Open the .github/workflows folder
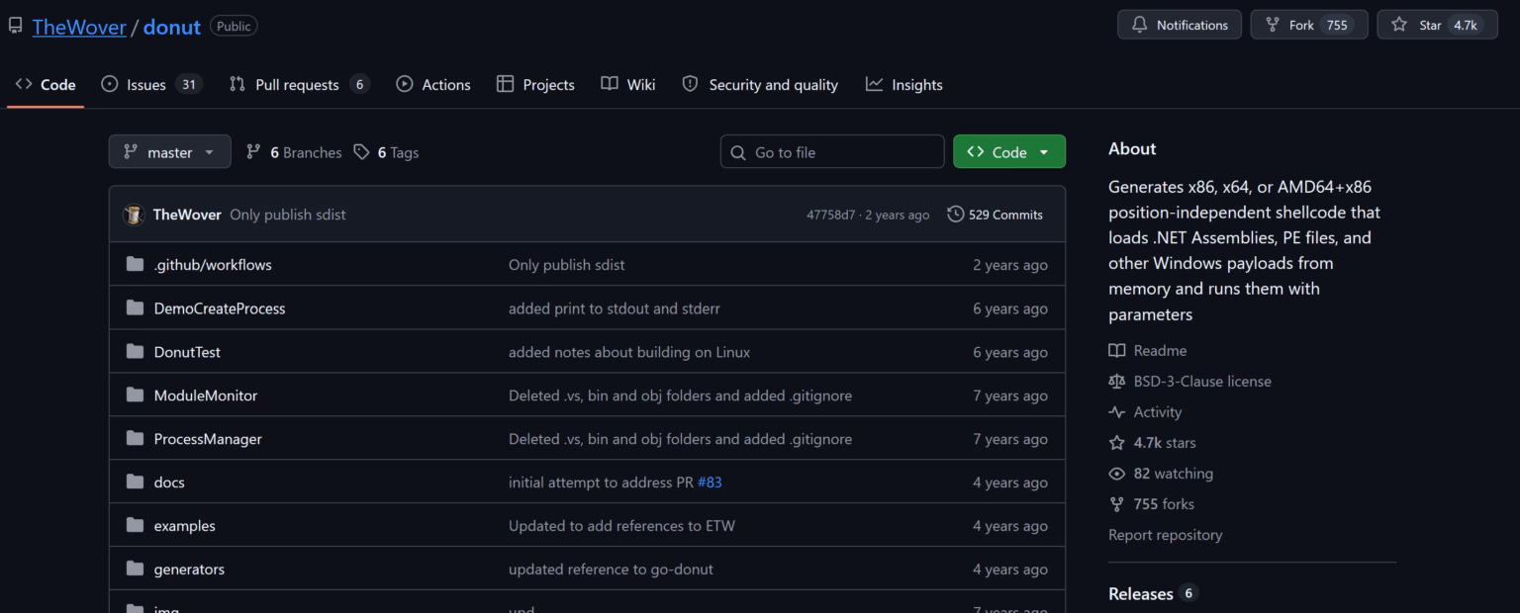The image size is (1520, 613). tap(213, 265)
